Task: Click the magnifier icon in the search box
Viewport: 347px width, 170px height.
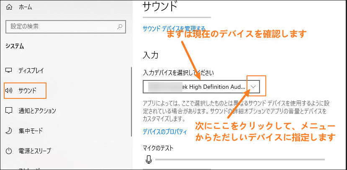Action: coord(119,27)
